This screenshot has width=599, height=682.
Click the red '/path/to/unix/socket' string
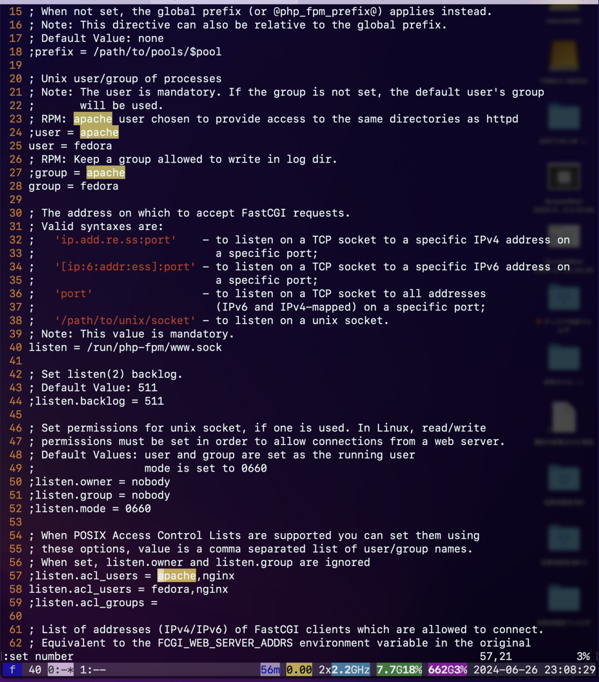(x=125, y=321)
